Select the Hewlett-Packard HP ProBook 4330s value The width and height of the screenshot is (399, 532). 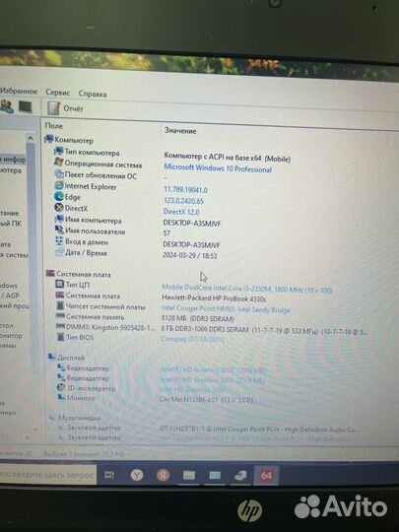(214, 299)
